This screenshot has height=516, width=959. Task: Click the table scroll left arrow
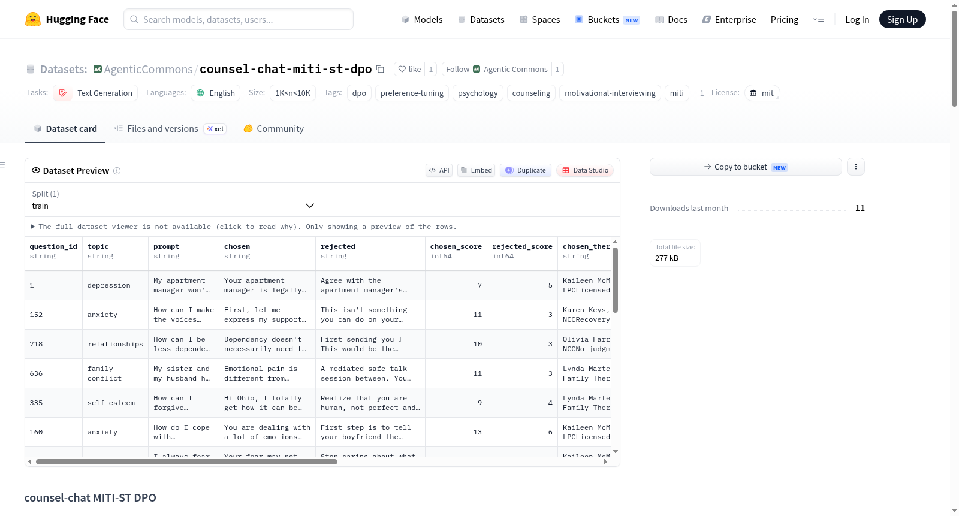pyautogui.click(x=30, y=461)
